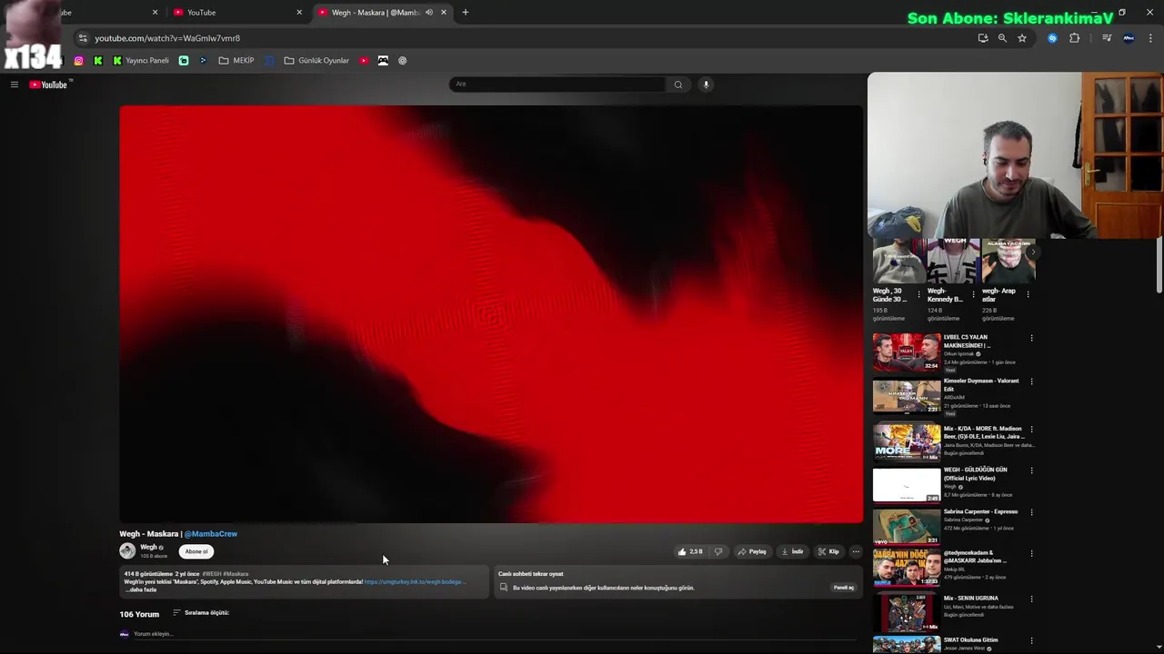Screen dimensions: 1164x654
Task: Open more actions ellipsis under video
Action: coord(856,551)
